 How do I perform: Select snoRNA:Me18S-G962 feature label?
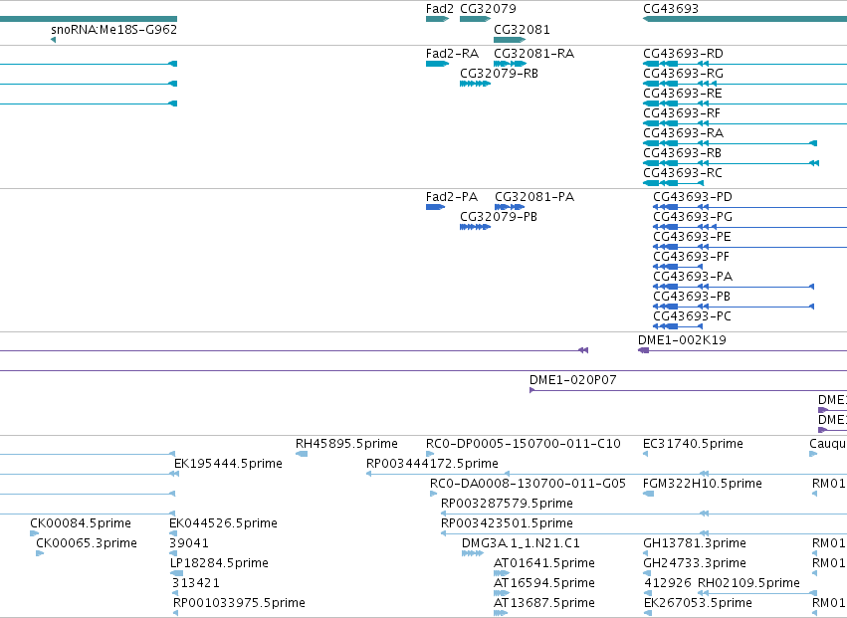click(x=114, y=29)
